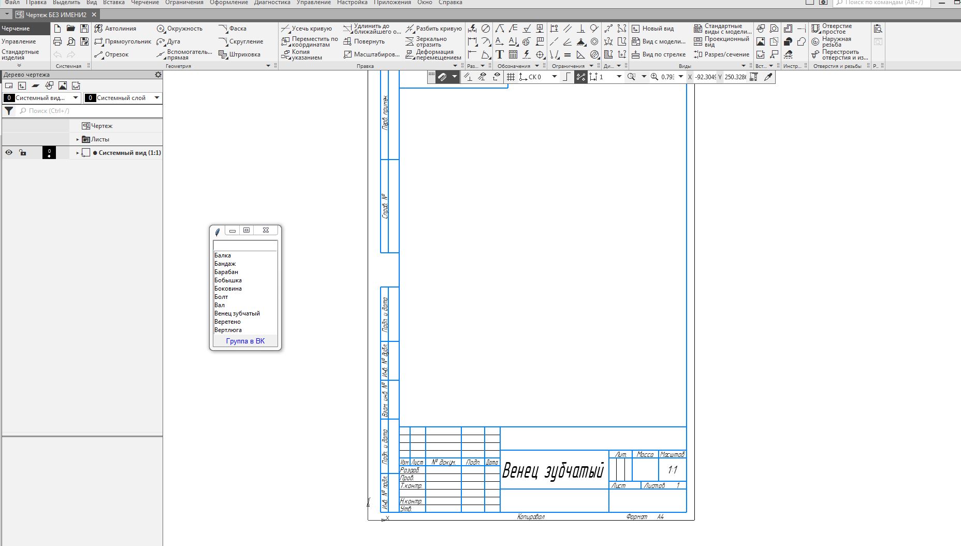The height and width of the screenshot is (546, 961).
Task: Click the X coordinate field
Action: point(705,77)
